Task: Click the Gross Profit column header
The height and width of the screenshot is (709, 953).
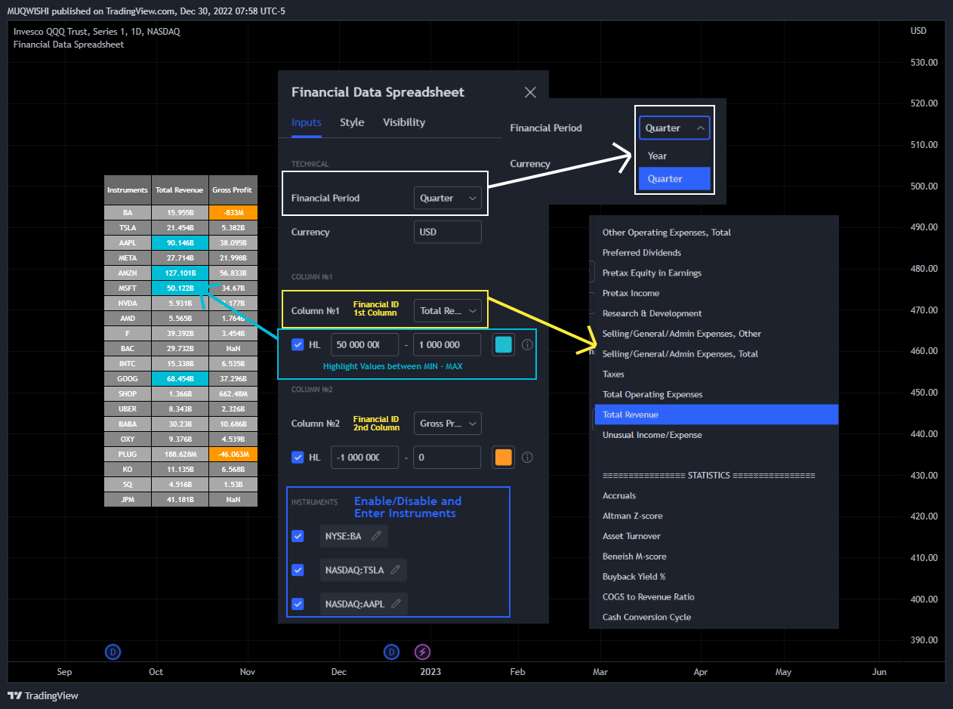Action: click(233, 190)
